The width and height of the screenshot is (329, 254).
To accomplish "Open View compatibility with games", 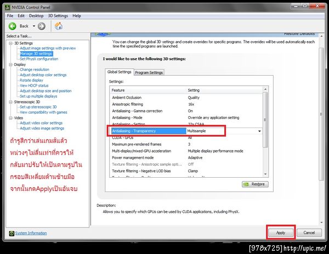I will click(x=43, y=112).
